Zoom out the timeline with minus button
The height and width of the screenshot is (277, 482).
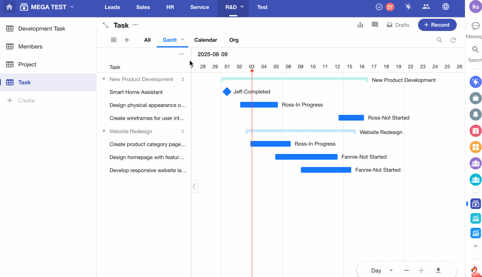[406, 270]
